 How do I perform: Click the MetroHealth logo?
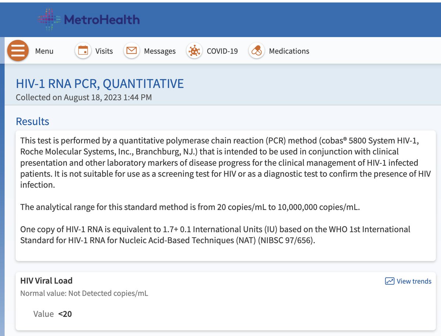tap(89, 19)
